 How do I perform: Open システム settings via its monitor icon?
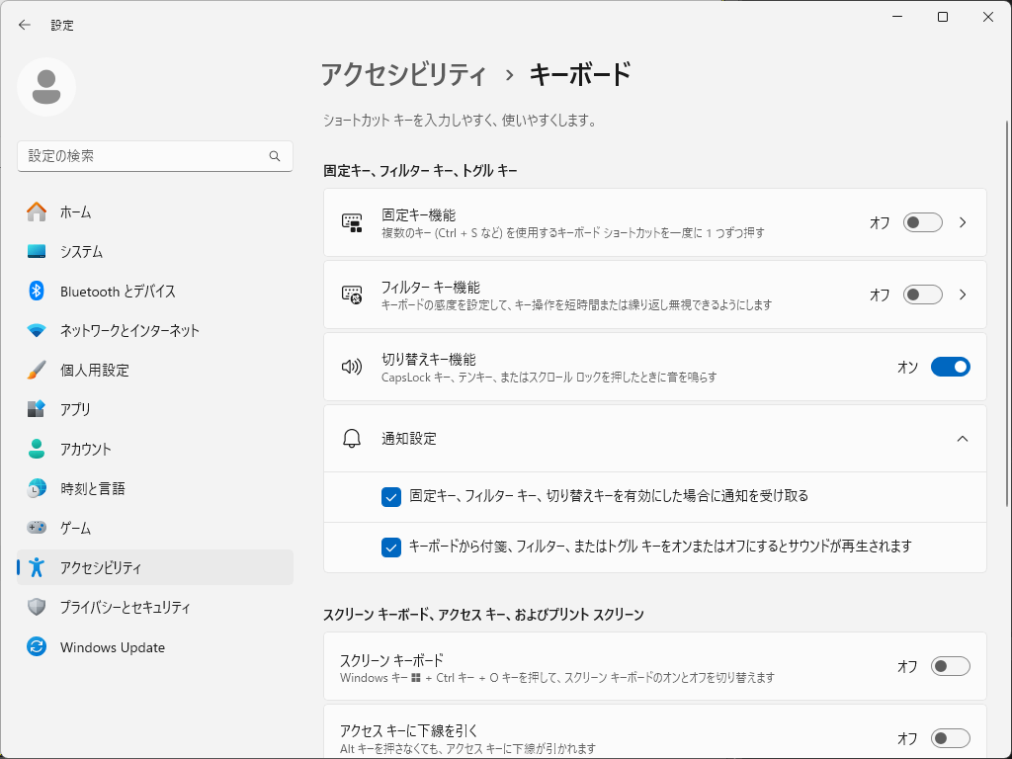point(40,251)
